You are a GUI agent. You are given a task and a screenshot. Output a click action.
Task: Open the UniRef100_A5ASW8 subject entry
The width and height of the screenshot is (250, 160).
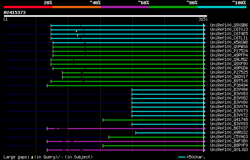point(229,43)
